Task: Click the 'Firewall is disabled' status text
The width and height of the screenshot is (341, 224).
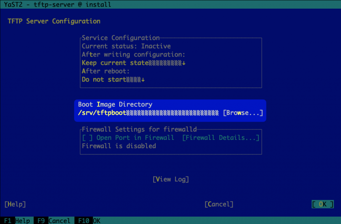Action: [x=119, y=146]
